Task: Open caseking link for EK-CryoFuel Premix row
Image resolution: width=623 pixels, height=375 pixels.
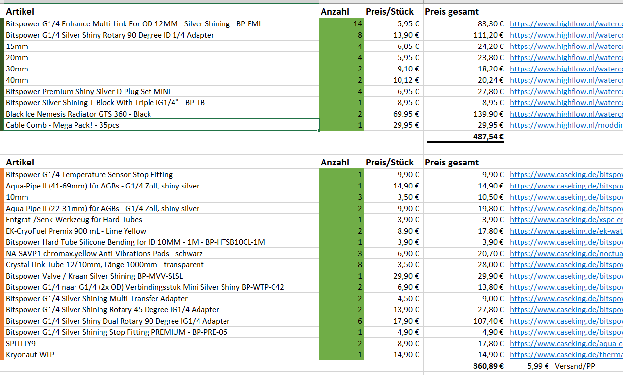Action: point(566,231)
